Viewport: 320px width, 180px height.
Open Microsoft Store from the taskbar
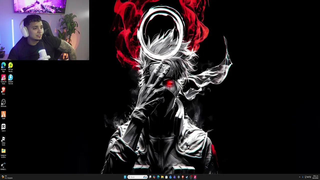point(166,177)
